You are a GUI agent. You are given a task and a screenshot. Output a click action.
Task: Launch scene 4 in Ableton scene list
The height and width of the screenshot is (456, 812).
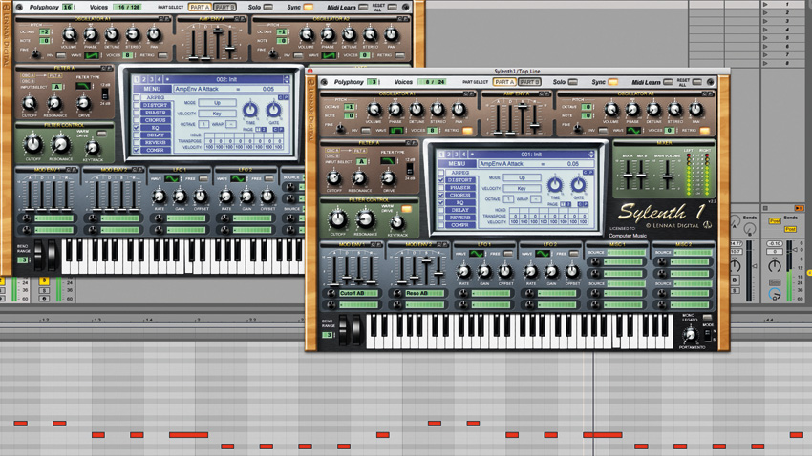(765, 30)
